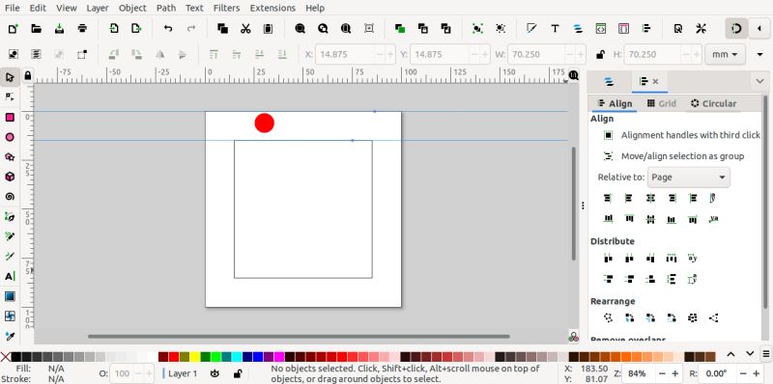Switch to Layers and Objects dock tab
Viewport: 773px width, 384px height.
610,81
